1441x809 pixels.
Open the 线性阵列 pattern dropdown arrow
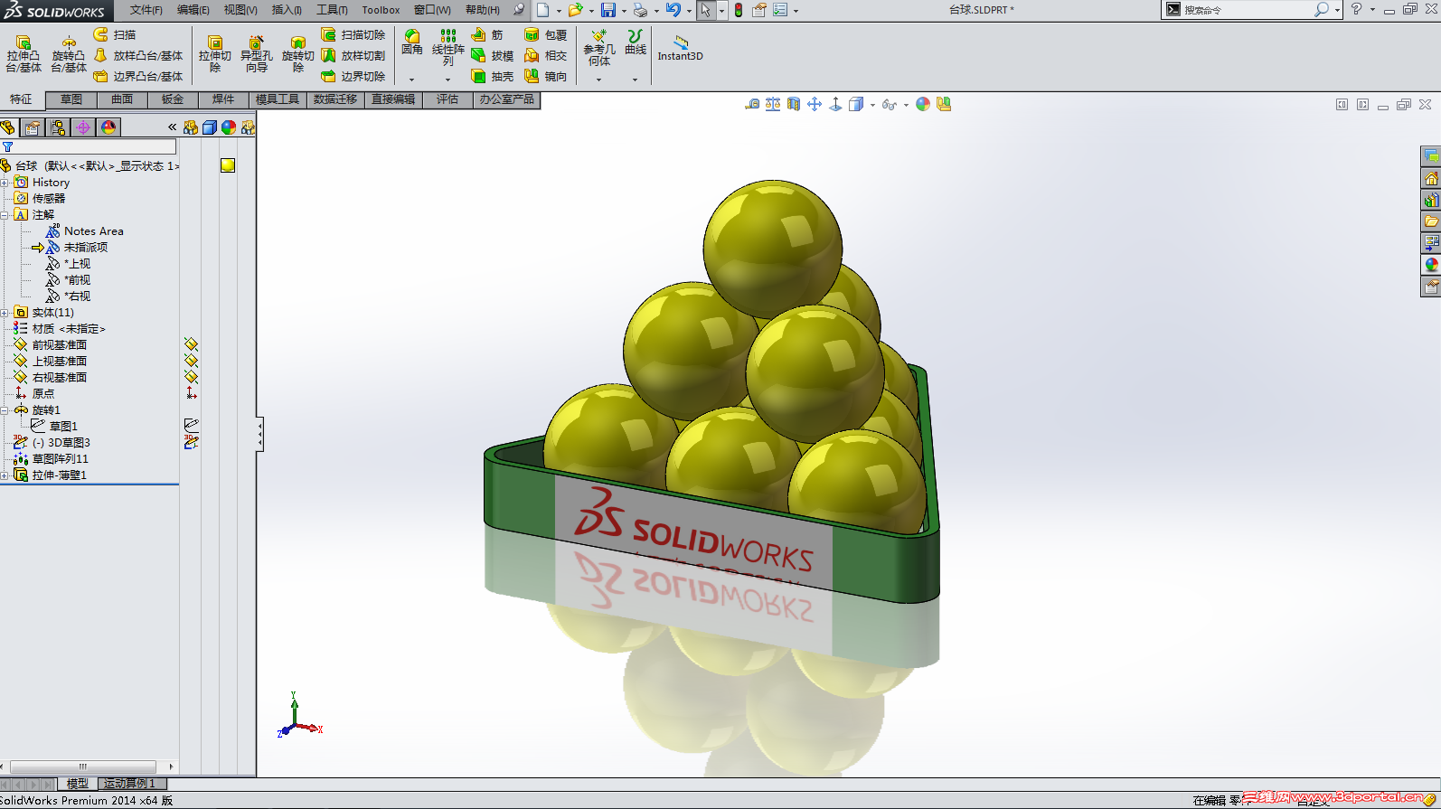tap(448, 80)
